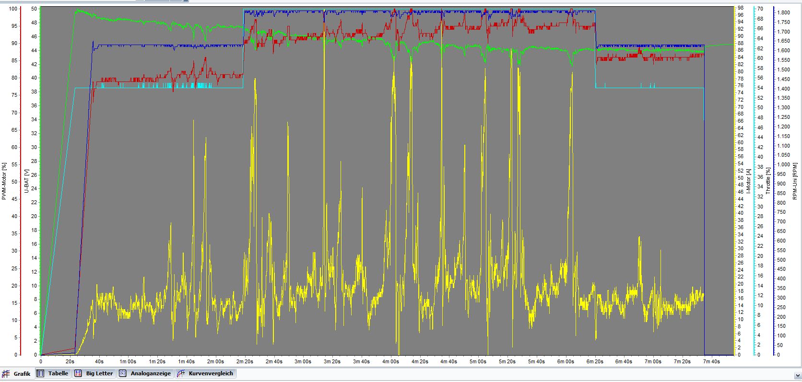Open the Big Letter view tab
This screenshot has width=802, height=382.
click(x=99, y=373)
